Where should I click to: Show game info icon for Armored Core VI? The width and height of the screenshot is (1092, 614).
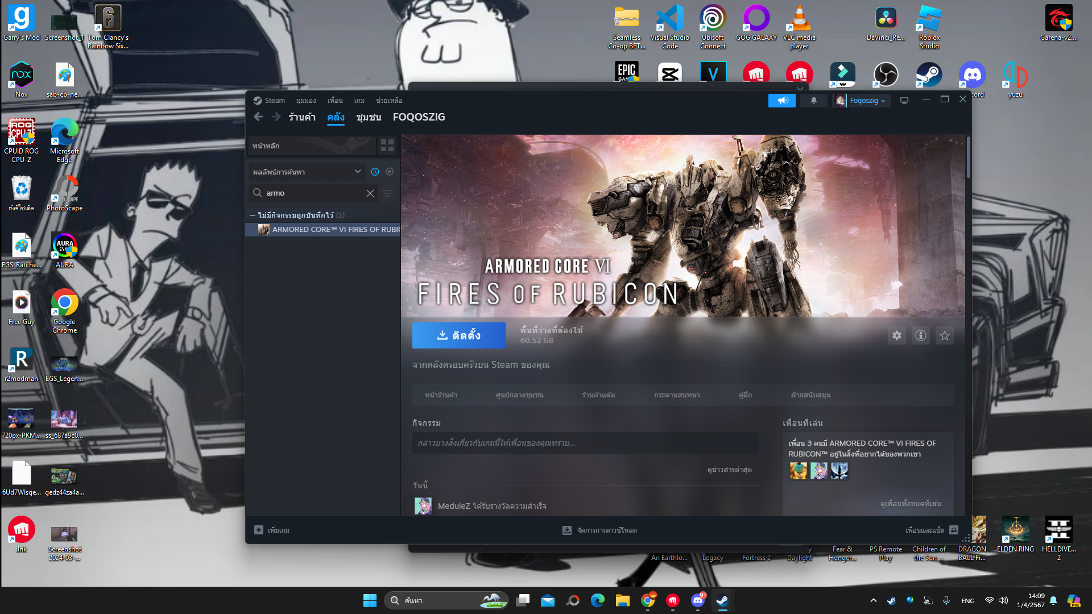click(921, 335)
